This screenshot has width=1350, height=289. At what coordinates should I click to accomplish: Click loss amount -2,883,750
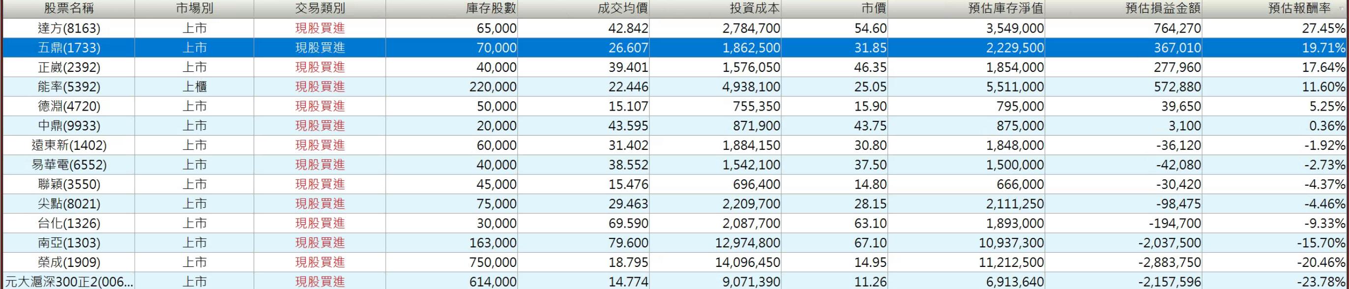(1170, 262)
